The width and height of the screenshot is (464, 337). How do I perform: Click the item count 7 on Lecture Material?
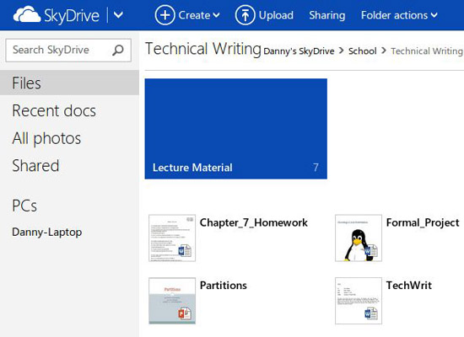click(316, 168)
